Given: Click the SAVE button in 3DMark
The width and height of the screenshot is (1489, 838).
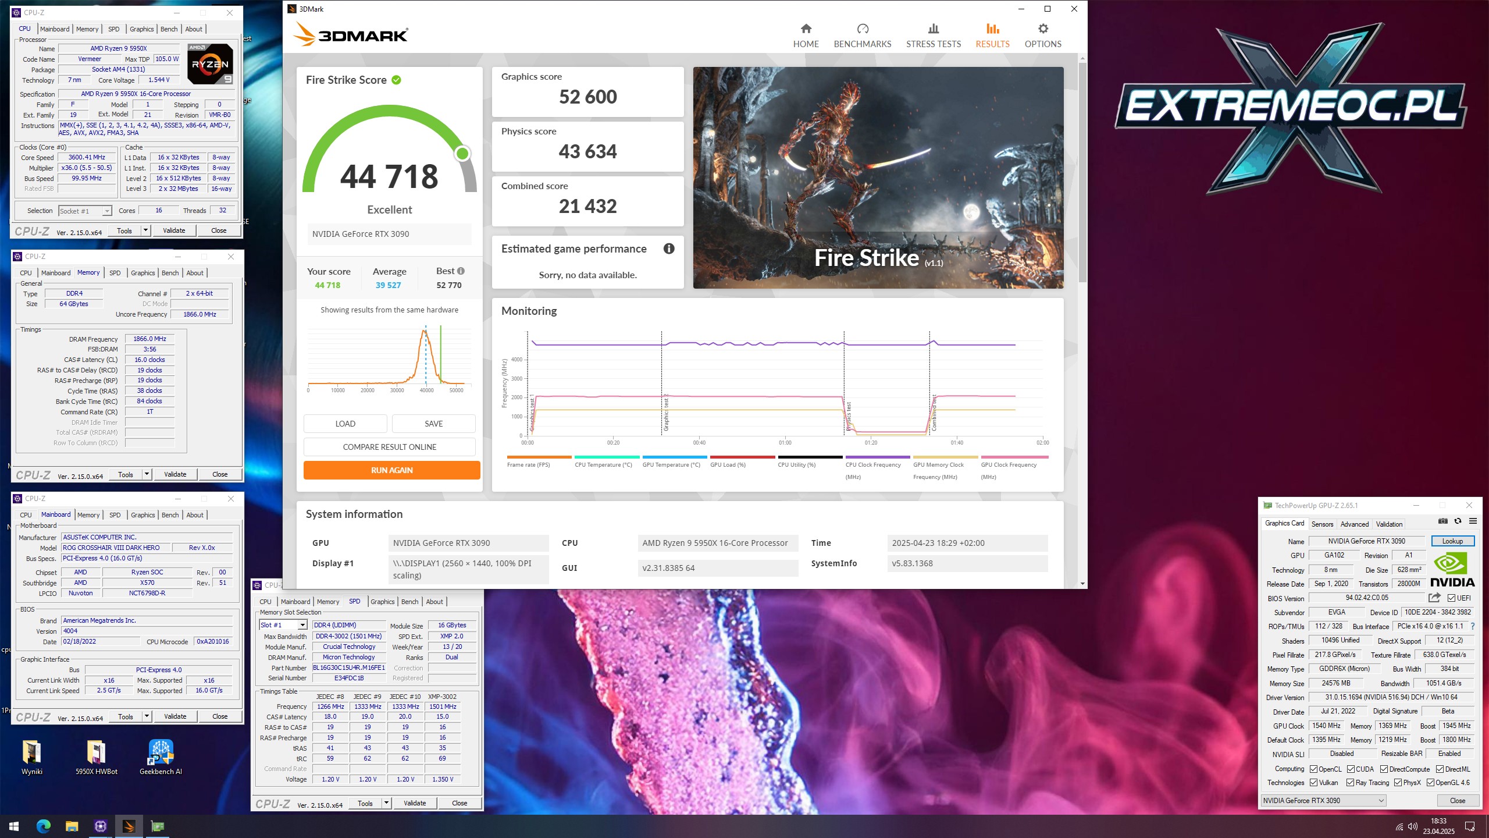Looking at the screenshot, I should [433, 424].
